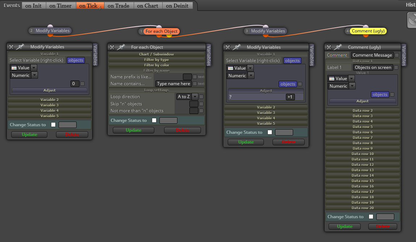
Task: Pin the For each Object panel
Action: 121,47
